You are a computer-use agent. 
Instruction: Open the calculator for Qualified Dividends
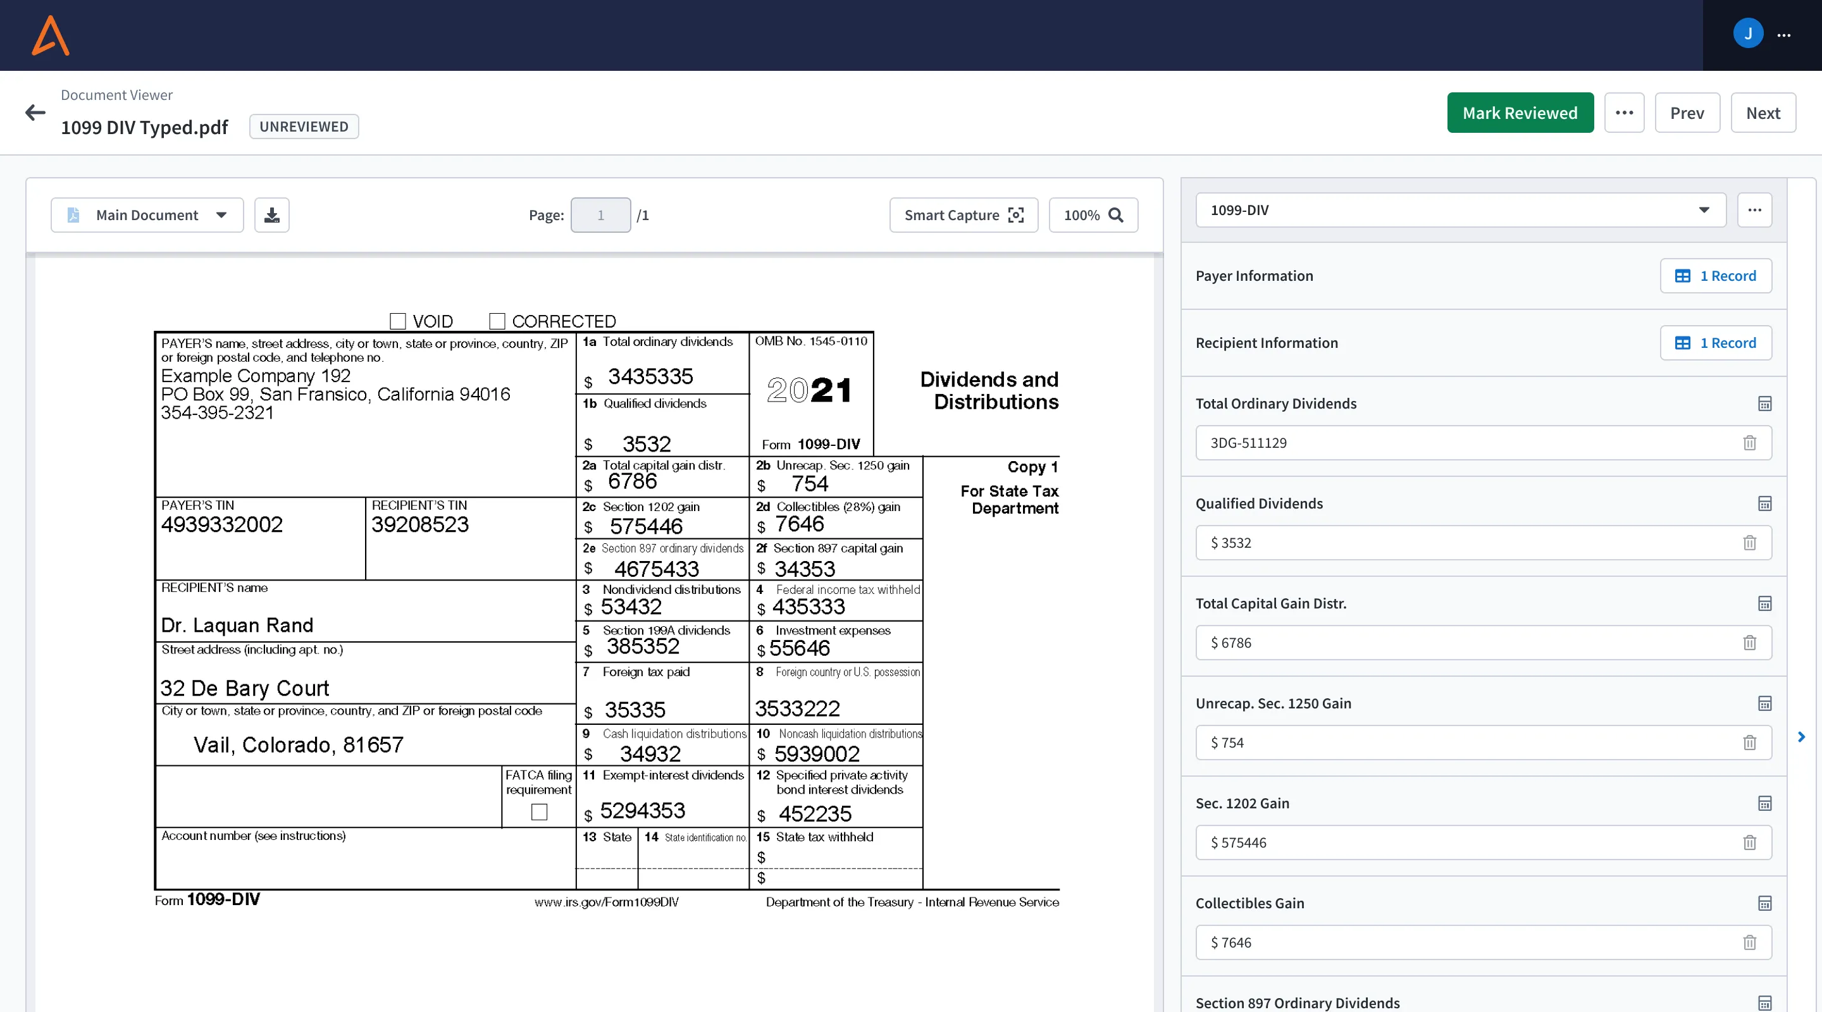click(x=1764, y=503)
